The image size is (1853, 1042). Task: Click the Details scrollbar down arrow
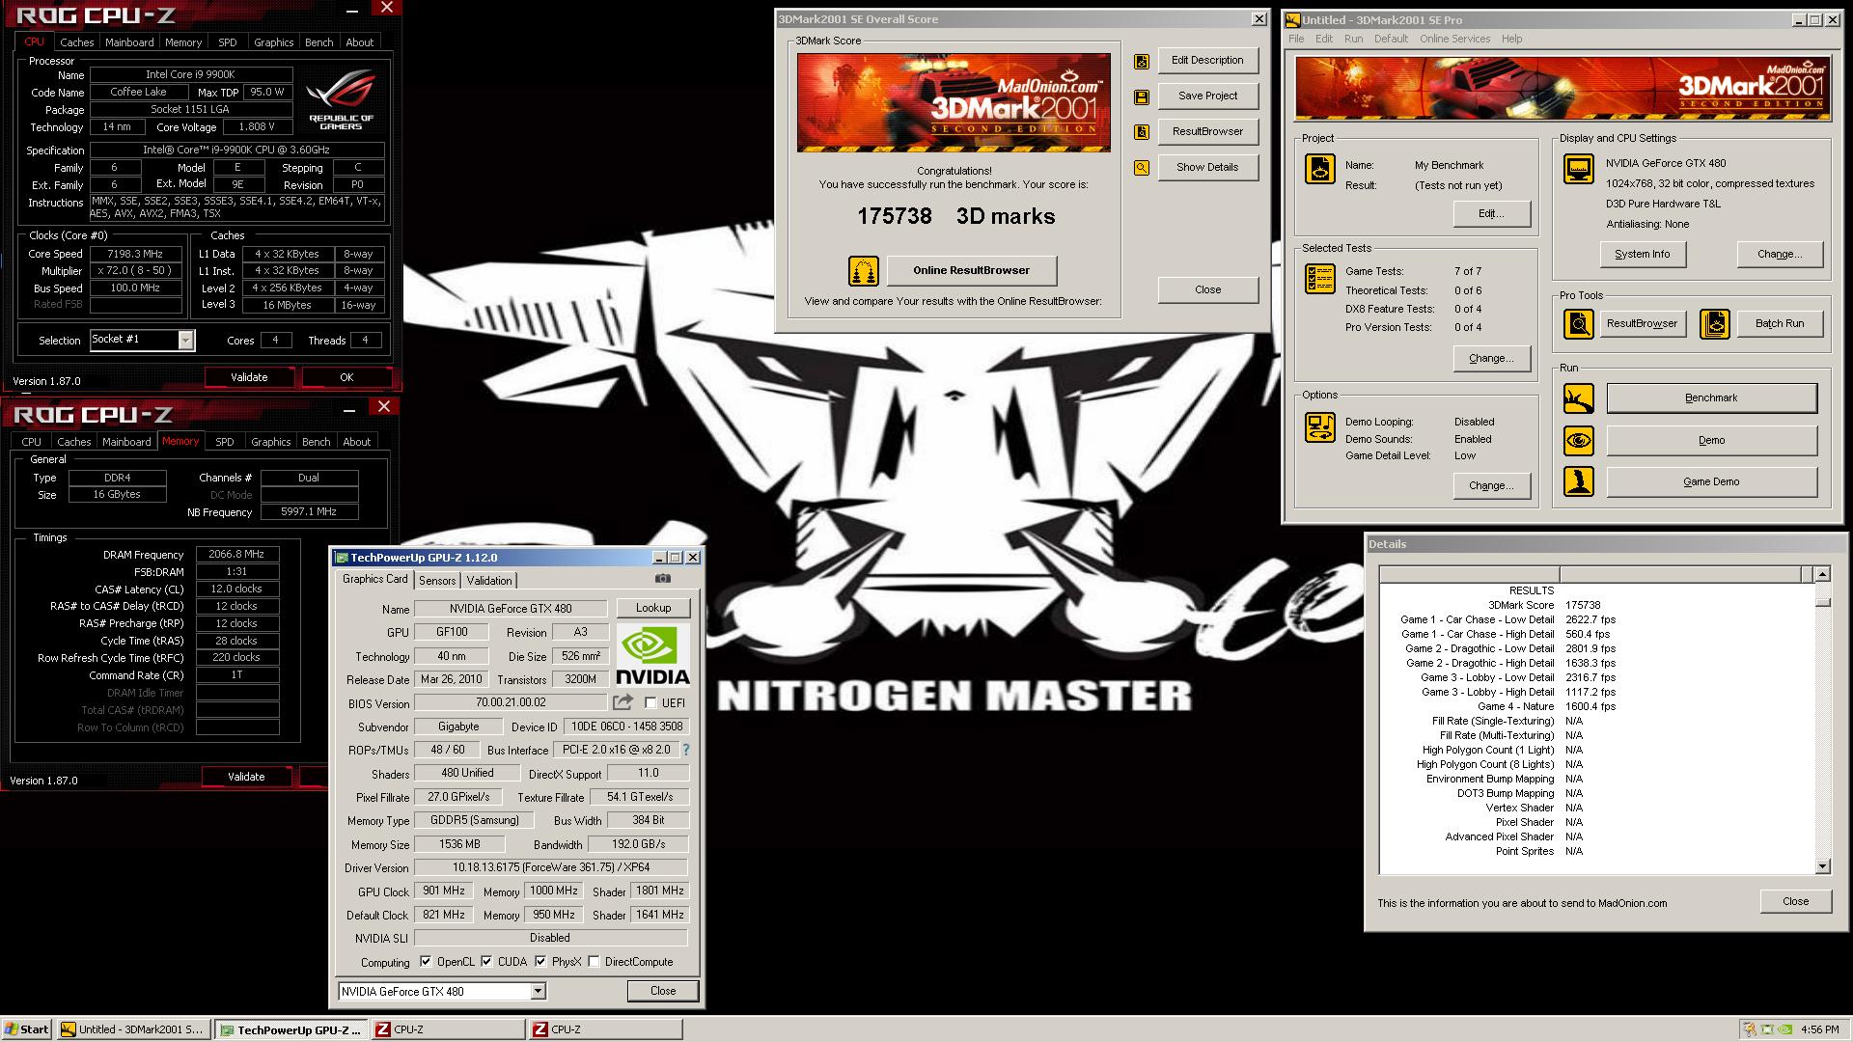click(1822, 866)
